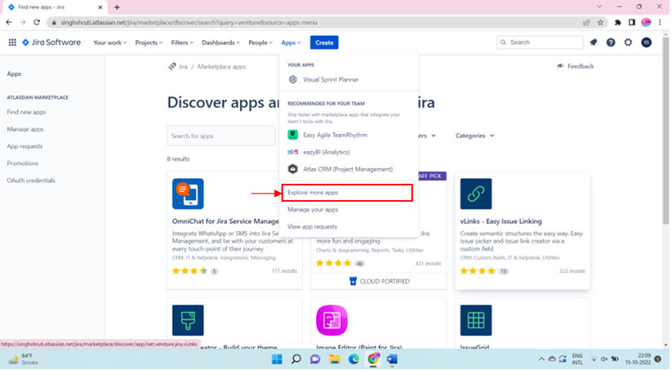This screenshot has height=370, width=672.
Task: Click the Visual Sprint Planner icon
Action: pos(294,80)
